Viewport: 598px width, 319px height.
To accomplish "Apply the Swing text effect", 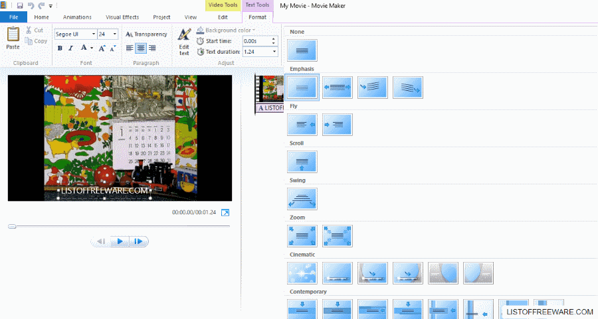I will (x=302, y=199).
